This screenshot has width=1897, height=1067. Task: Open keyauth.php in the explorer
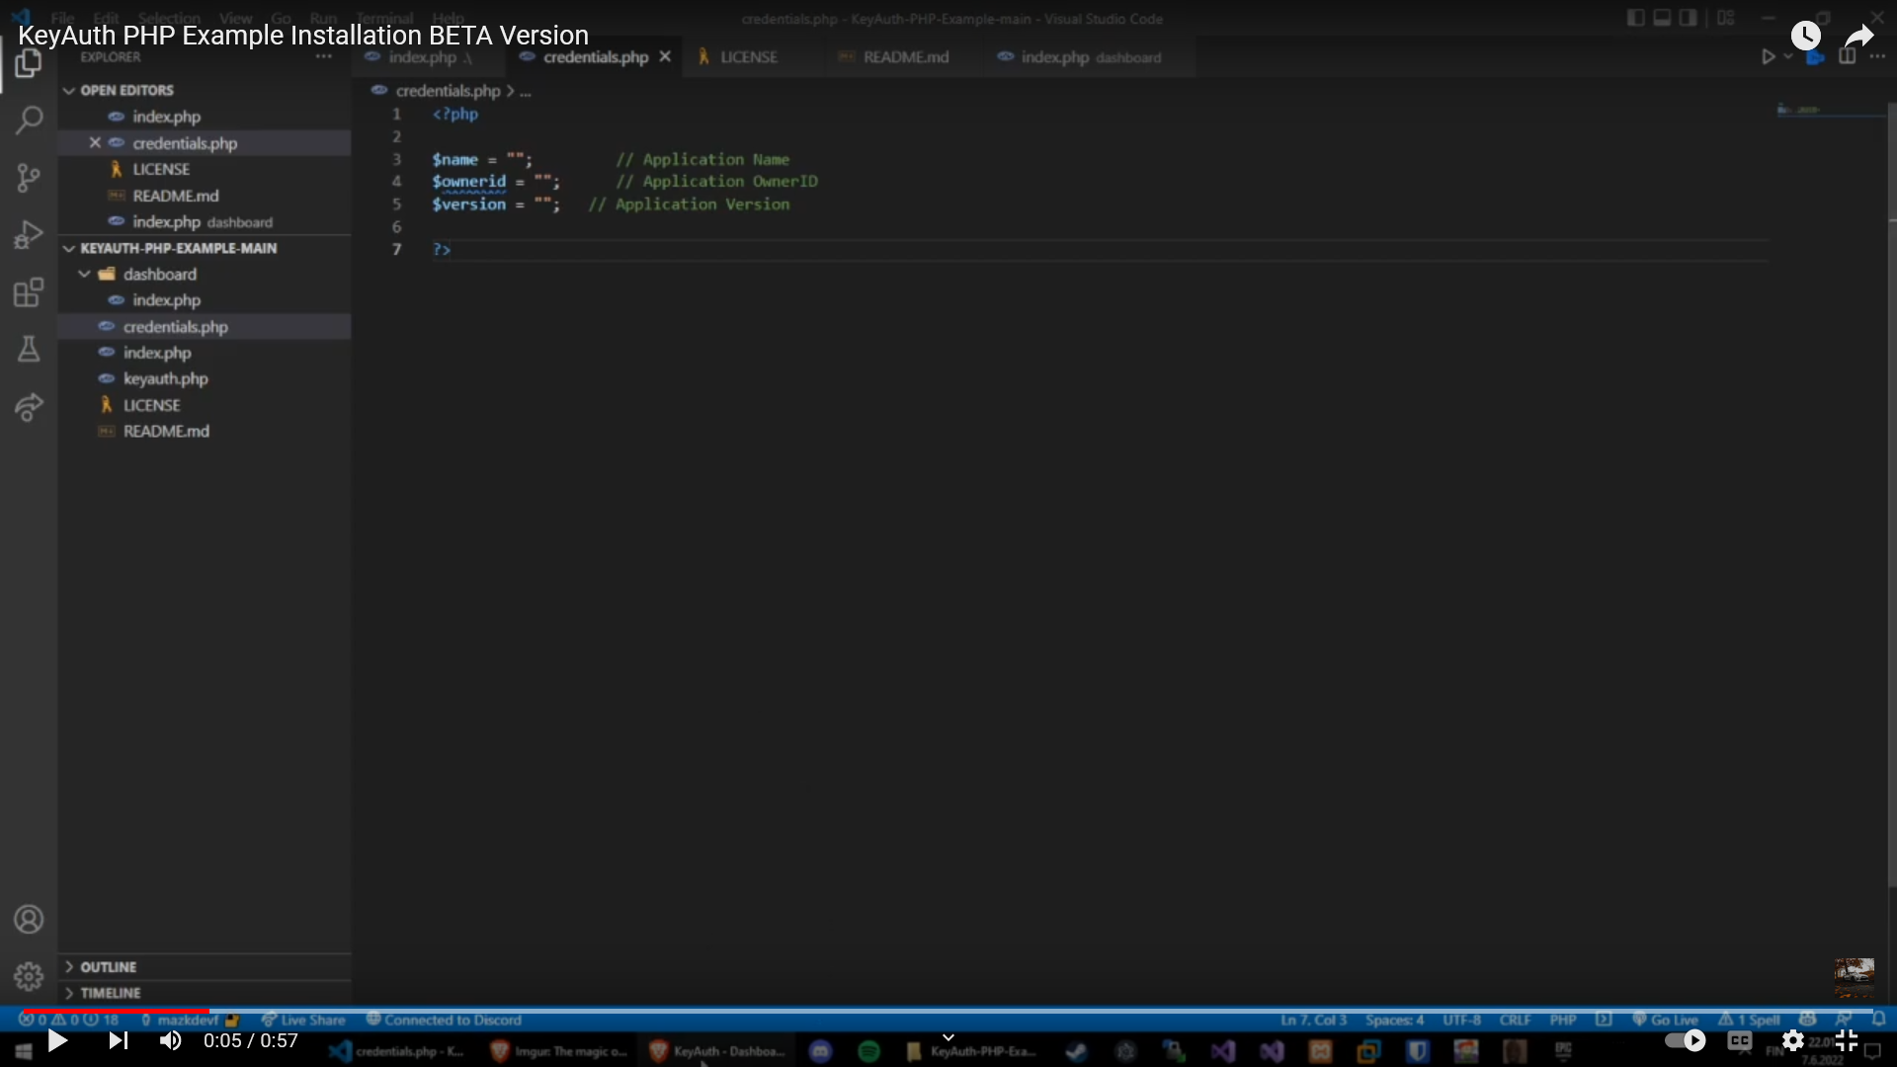tap(165, 378)
